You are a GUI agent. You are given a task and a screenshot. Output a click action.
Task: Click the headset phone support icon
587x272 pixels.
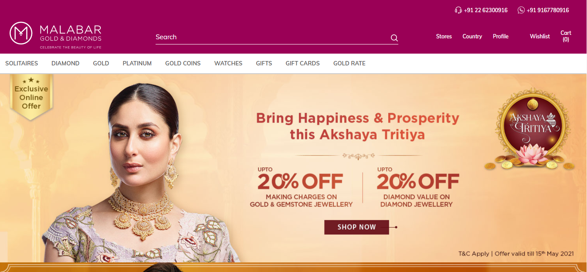coord(458,10)
